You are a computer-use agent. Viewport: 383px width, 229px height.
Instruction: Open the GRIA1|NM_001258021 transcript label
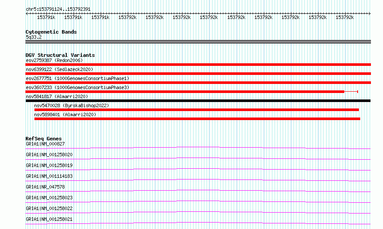49,219
